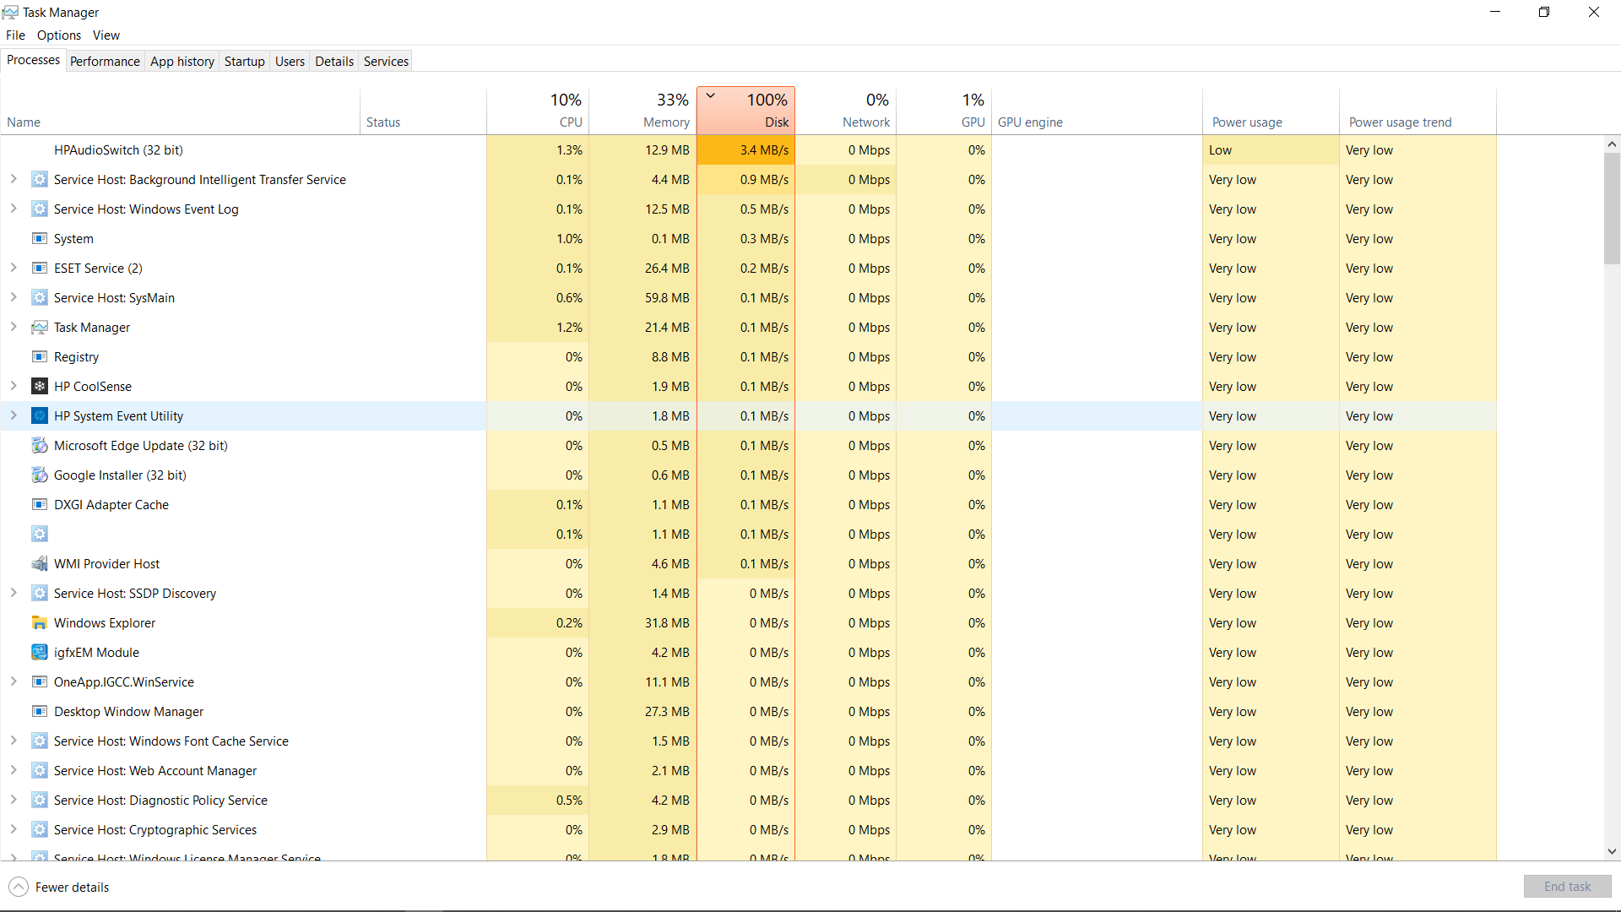Viewport: 1621px width, 912px height.
Task: Open the View menu
Action: [x=106, y=35]
